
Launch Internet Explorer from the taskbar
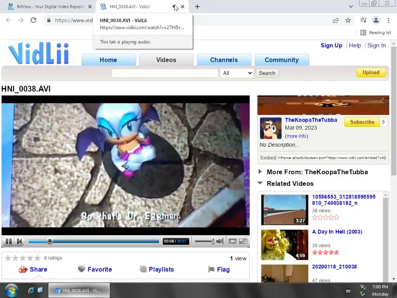(31, 290)
